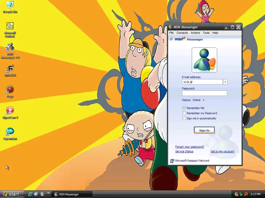Focus the E-mail address input field

202,82
